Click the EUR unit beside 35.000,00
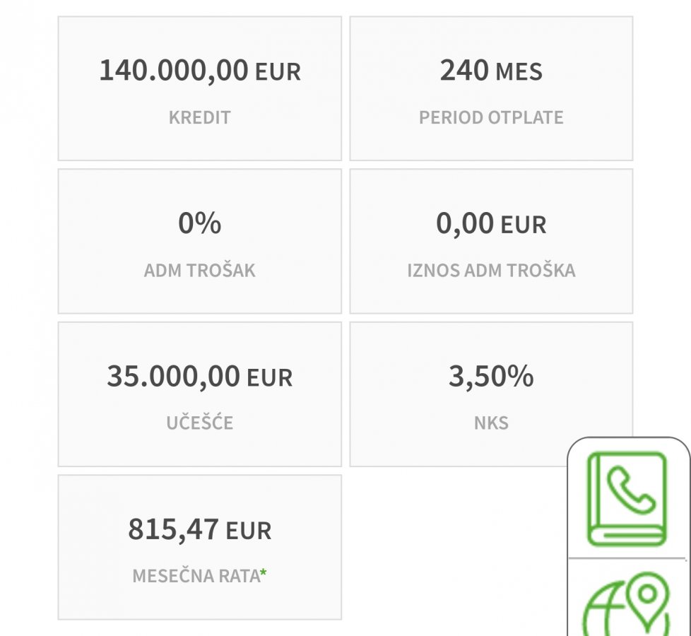This screenshot has height=636, width=691. coord(269,377)
